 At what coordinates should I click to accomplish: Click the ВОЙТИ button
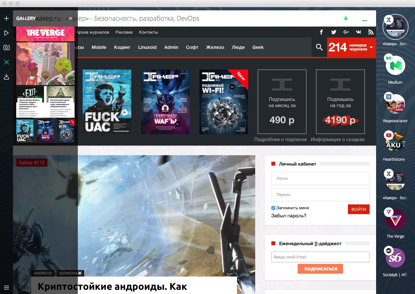(359, 209)
